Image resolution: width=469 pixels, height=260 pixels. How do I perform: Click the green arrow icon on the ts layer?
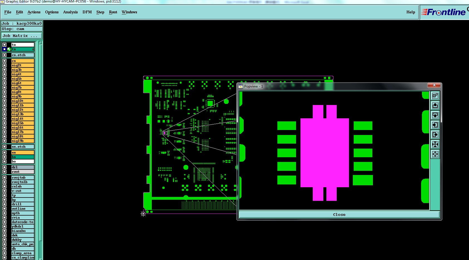coord(9,49)
